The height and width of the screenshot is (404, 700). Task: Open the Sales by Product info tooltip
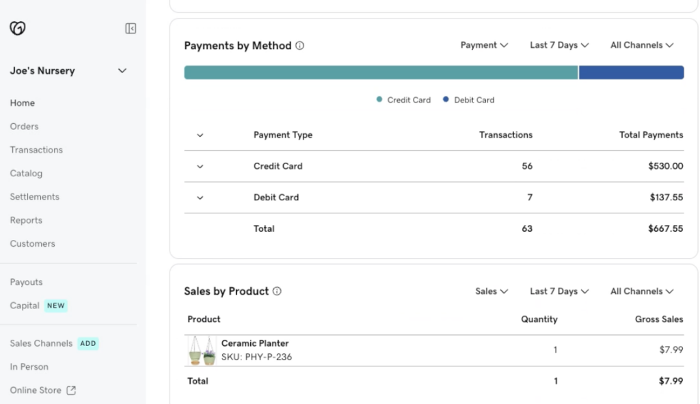(x=277, y=291)
